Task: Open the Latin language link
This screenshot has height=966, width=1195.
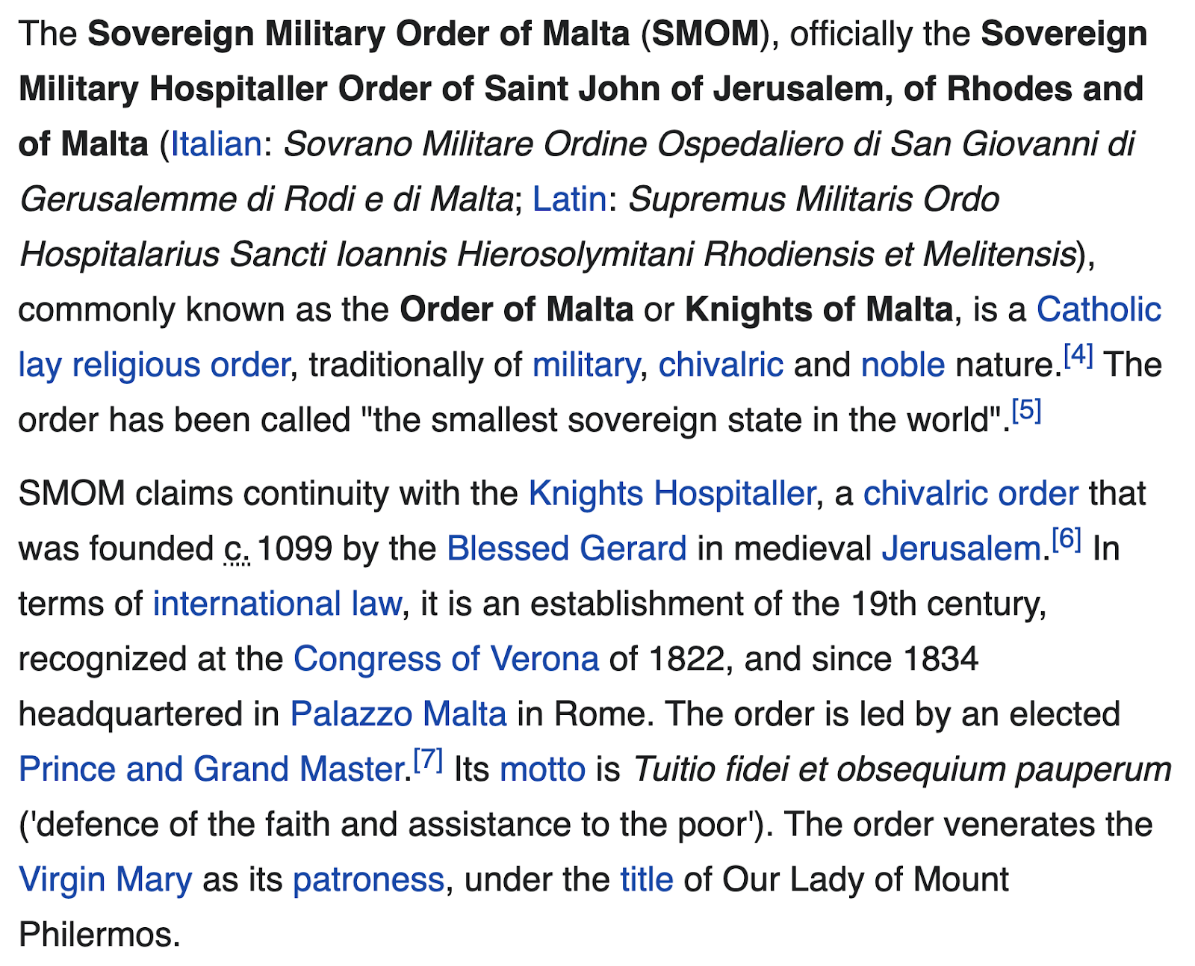Action: [569, 199]
